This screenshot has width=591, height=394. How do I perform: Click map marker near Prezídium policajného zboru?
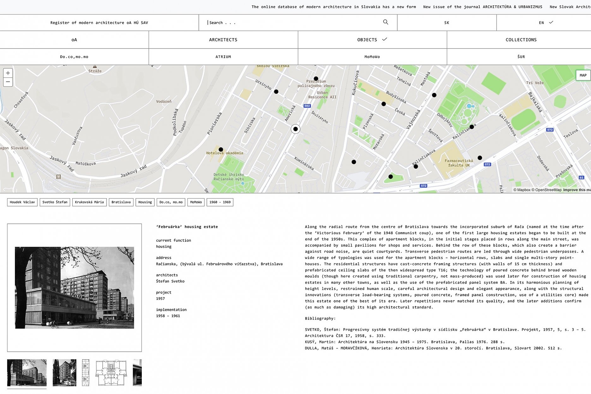coord(316,78)
